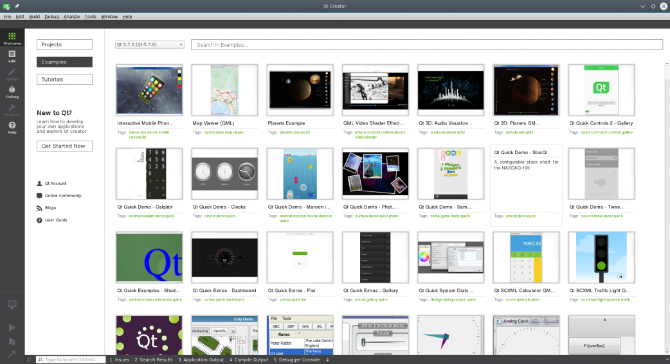This screenshot has height=364, width=670.
Task: Open the Analyze menu
Action: 71,16
